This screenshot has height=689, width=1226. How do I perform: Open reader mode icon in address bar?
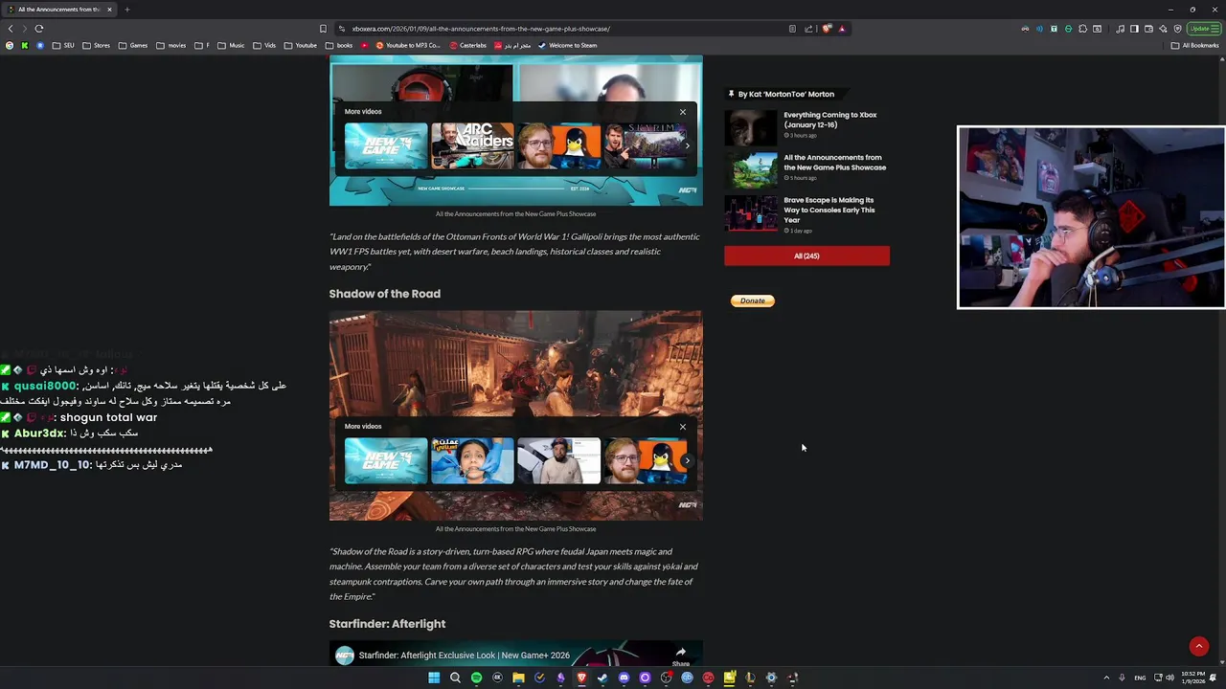click(792, 29)
